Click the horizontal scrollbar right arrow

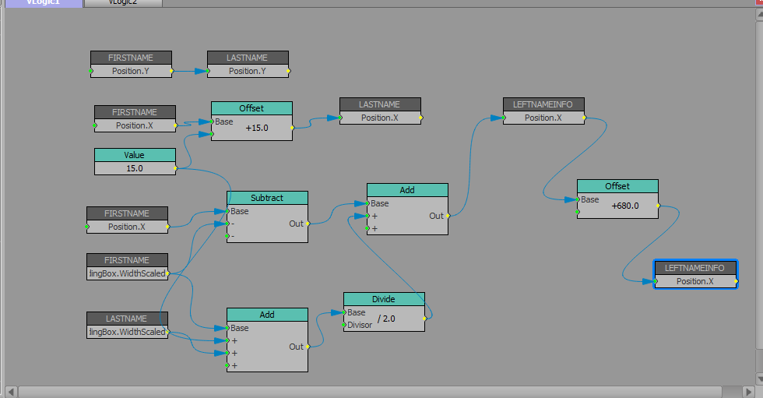click(749, 392)
